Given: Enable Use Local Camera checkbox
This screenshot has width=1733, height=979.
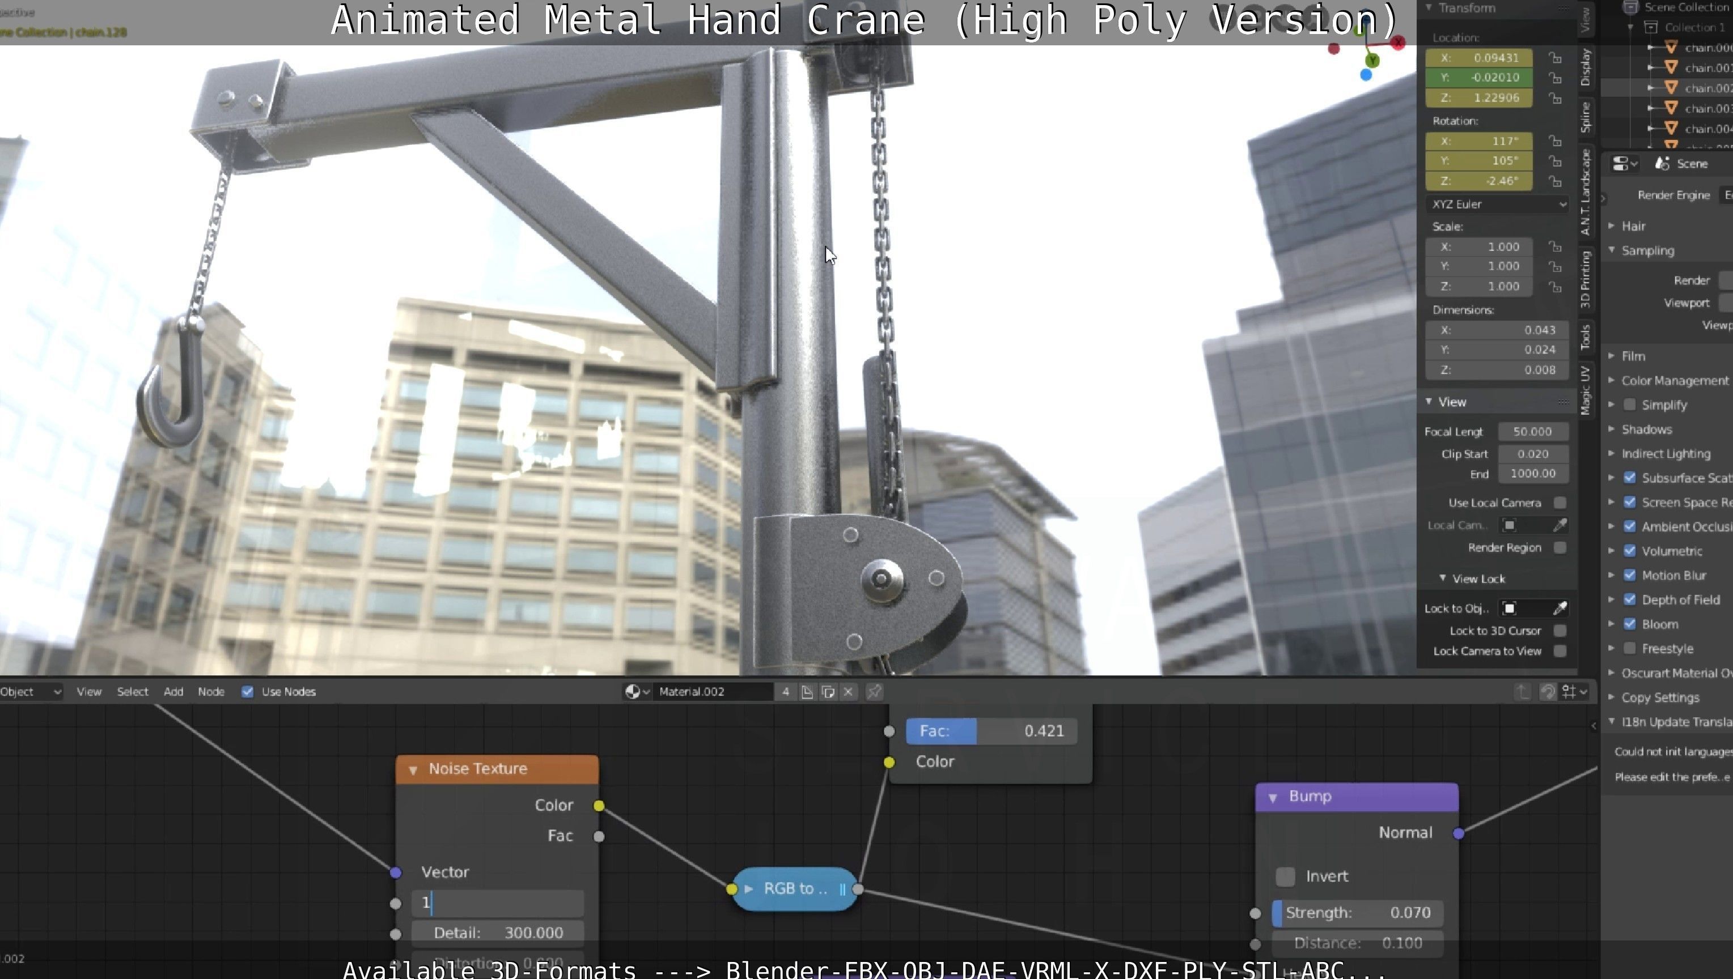Looking at the screenshot, I should [x=1560, y=503].
